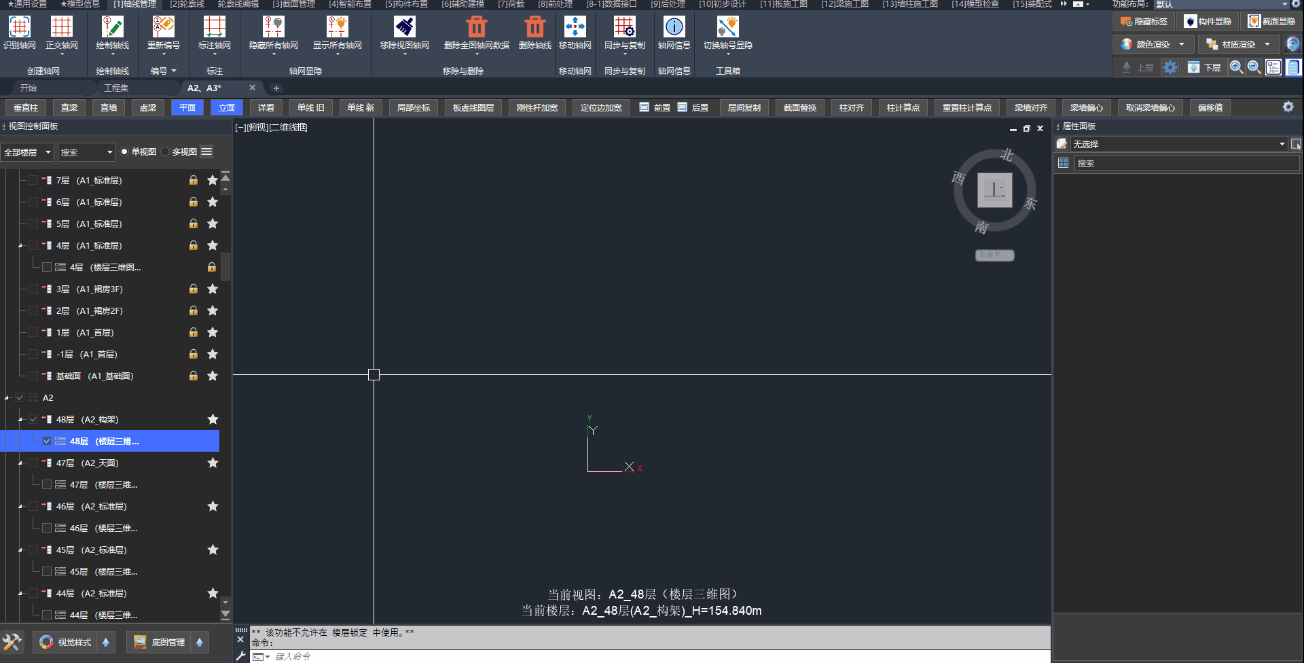This screenshot has height=663, width=1304.
Task: Open the 颜色渲染 color rendering option
Action: 1153,44
